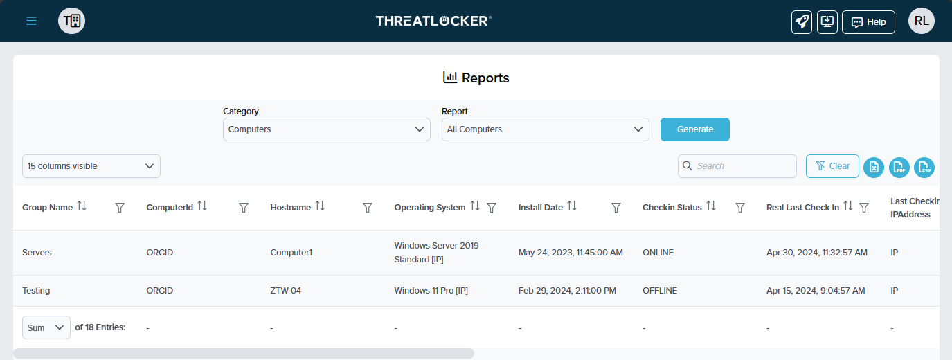Image resolution: width=952 pixels, height=360 pixels.
Task: Click the Reports page heading
Action: 476,78
